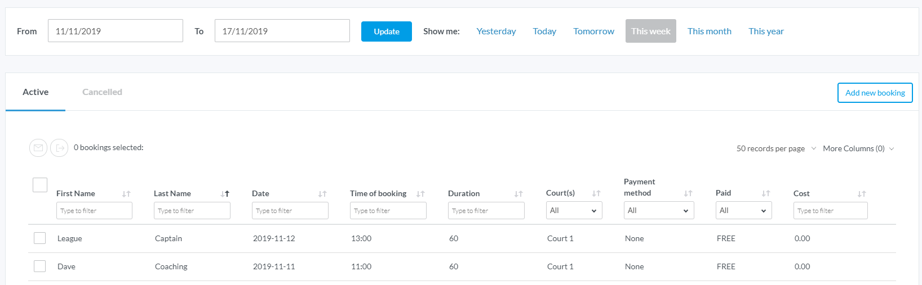922x285 pixels.
Task: Expand the 50 records per page menu
Action: coord(775,148)
